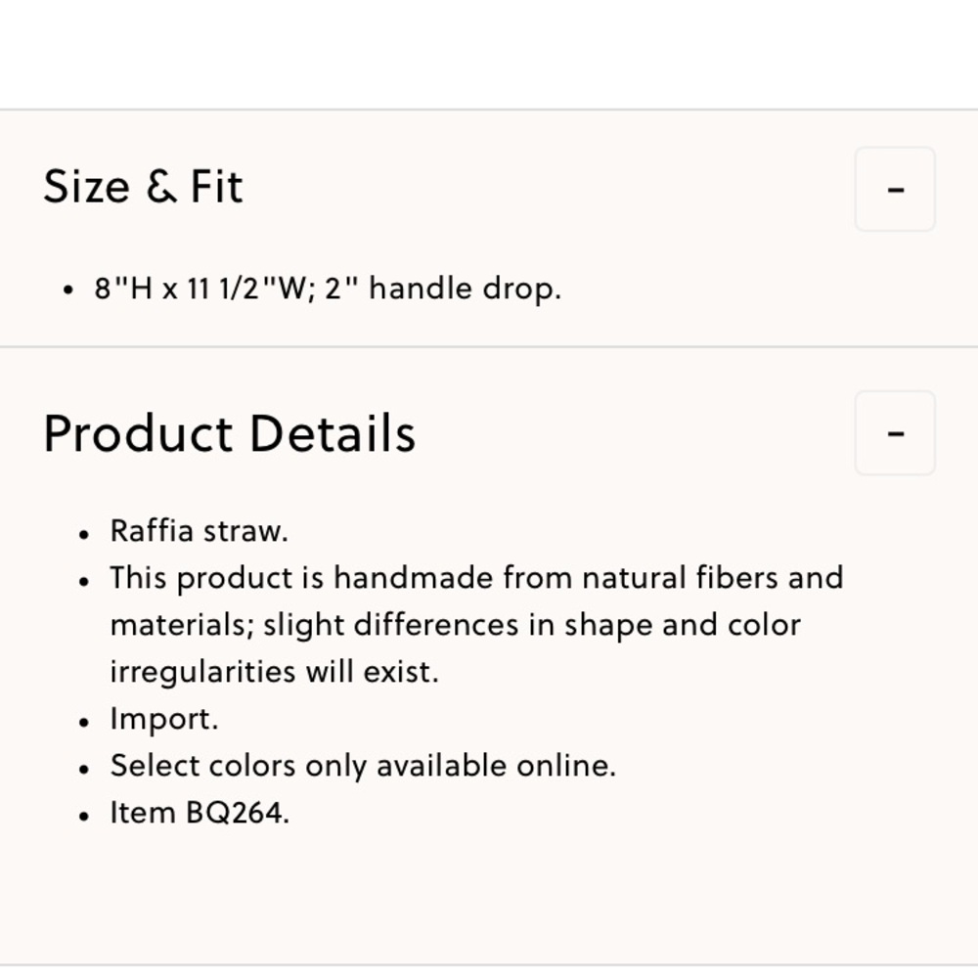Select the Import list item
978x978 pixels.
[x=164, y=719]
